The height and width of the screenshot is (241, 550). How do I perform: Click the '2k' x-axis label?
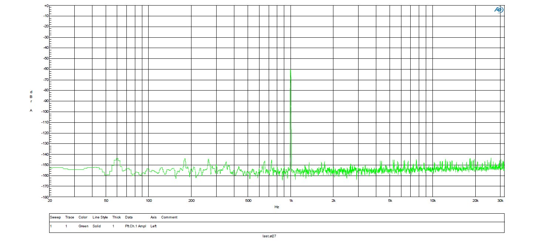tap(333, 201)
